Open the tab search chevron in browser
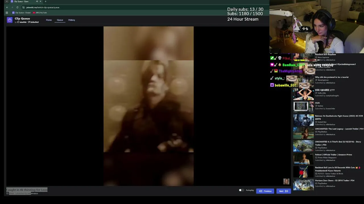 [7, 1]
